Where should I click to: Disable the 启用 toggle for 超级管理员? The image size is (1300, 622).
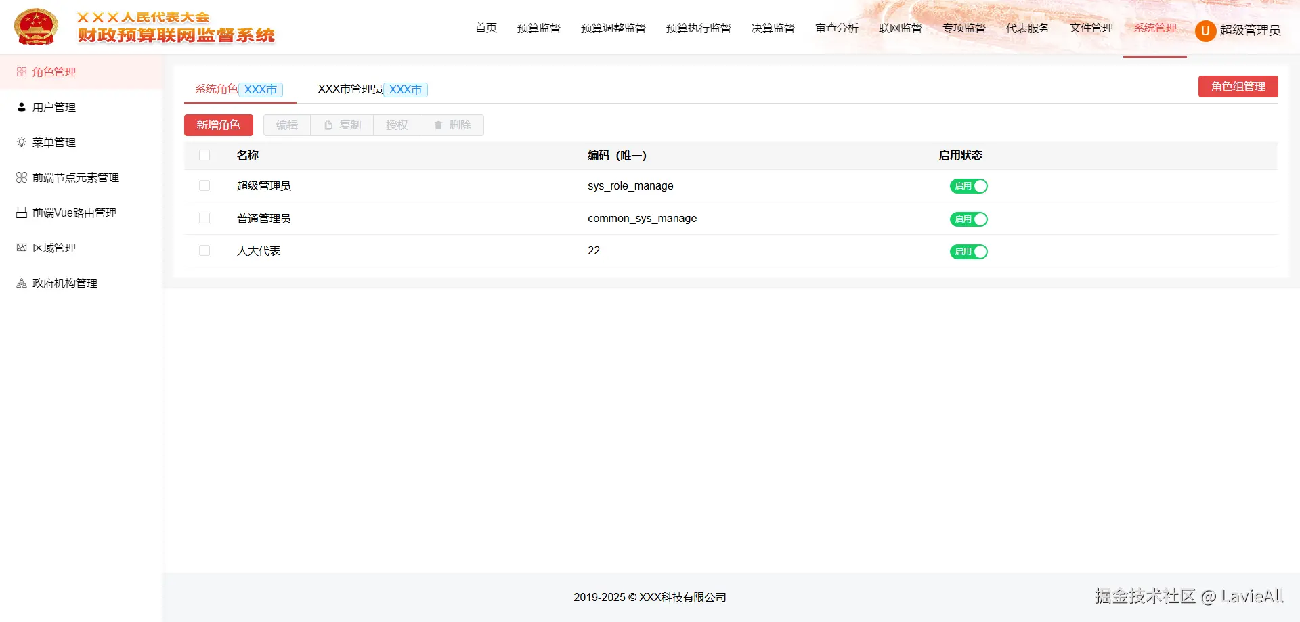(x=968, y=186)
